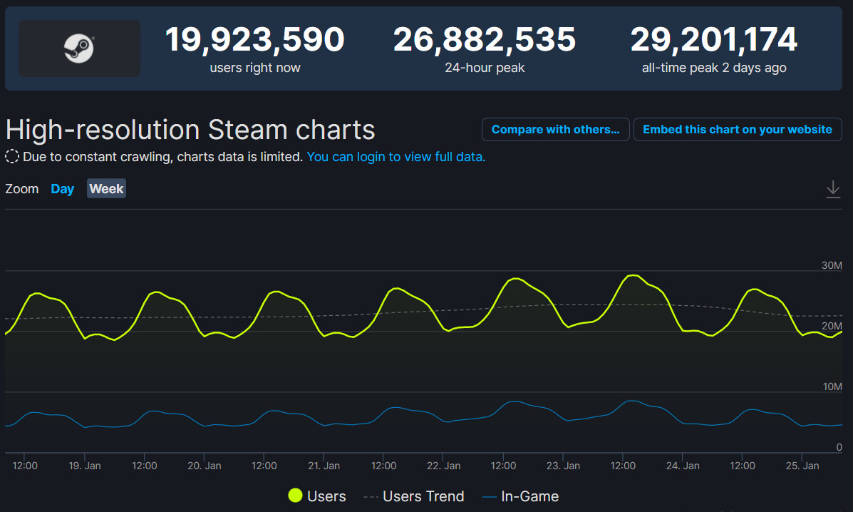Image resolution: width=853 pixels, height=512 pixels.
Task: Click the Steam logo thumbnail
Action: tap(79, 48)
